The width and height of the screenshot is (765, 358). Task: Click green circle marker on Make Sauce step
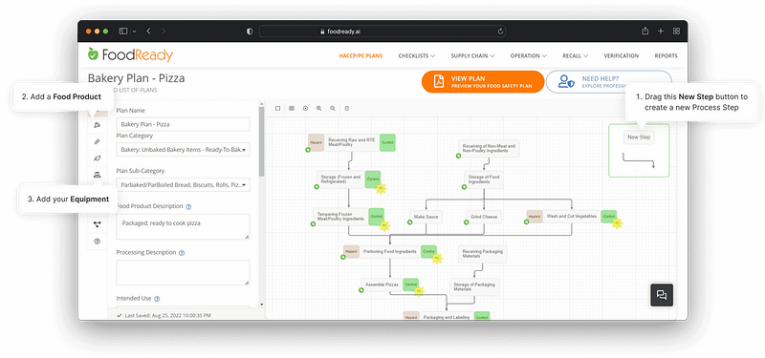(x=410, y=222)
